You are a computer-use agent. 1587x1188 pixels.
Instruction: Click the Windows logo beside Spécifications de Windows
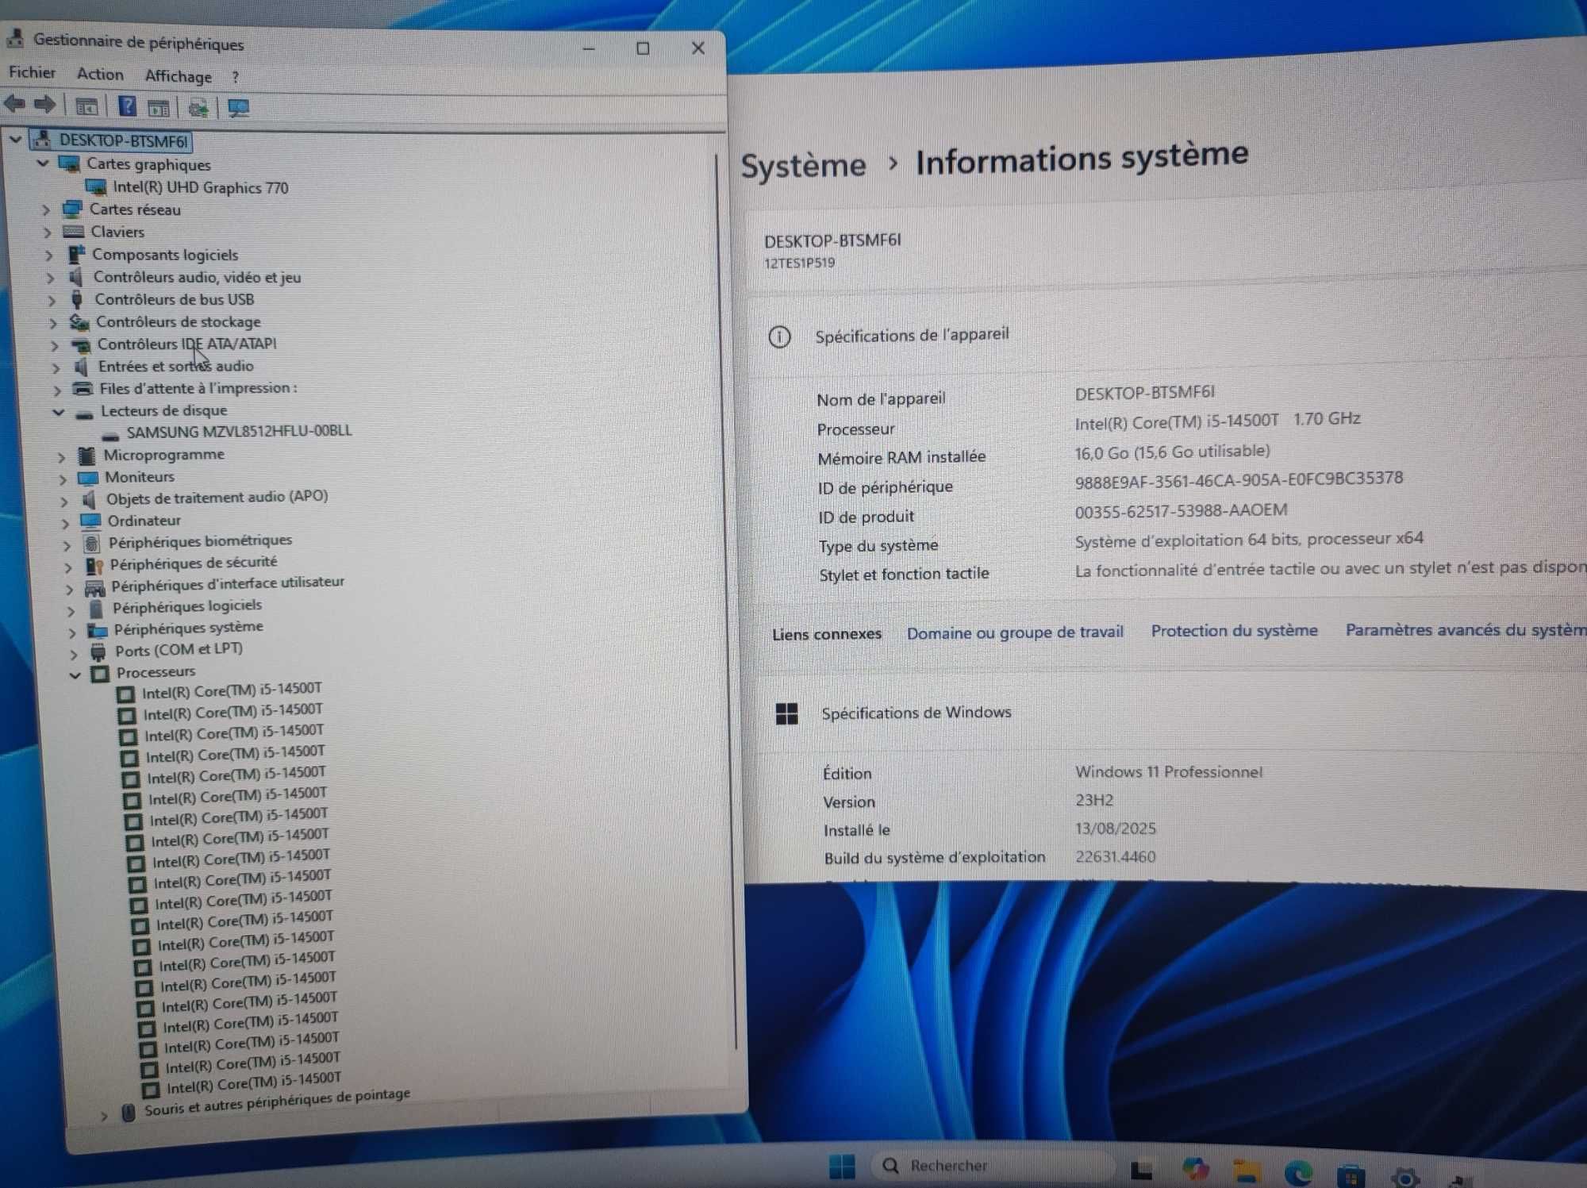pos(786,714)
